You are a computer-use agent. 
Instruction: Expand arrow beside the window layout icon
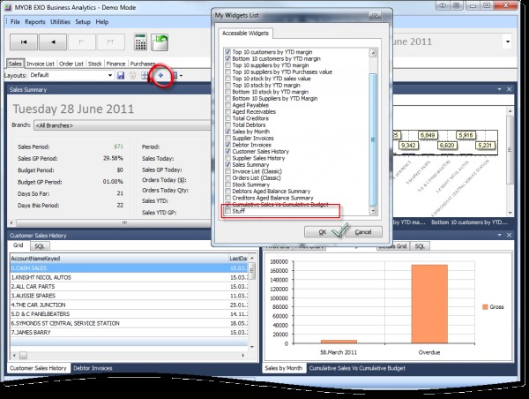(x=181, y=75)
